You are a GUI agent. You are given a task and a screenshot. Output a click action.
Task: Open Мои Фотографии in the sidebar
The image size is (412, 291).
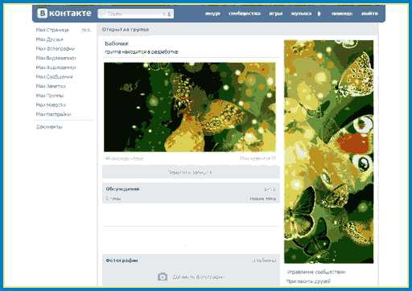tap(56, 49)
